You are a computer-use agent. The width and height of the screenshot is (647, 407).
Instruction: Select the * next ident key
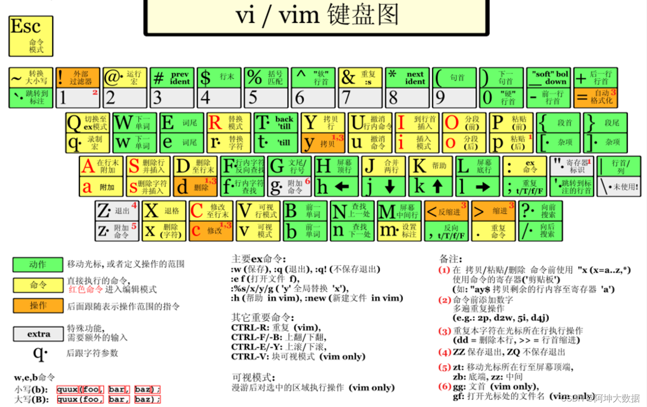407,77
